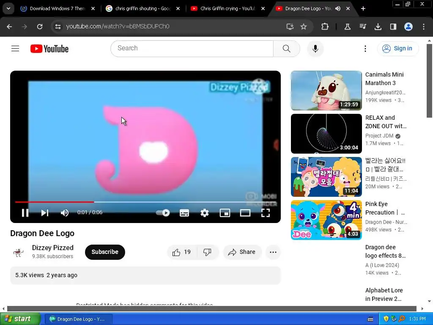Open Pink Eye Precaution video title
433x325 pixels.
pyautogui.click(x=385, y=208)
